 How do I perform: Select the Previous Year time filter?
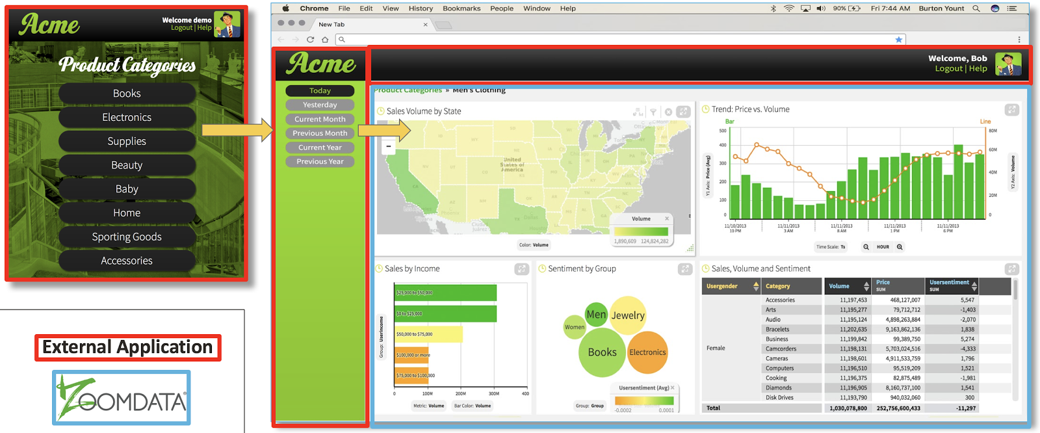point(320,161)
